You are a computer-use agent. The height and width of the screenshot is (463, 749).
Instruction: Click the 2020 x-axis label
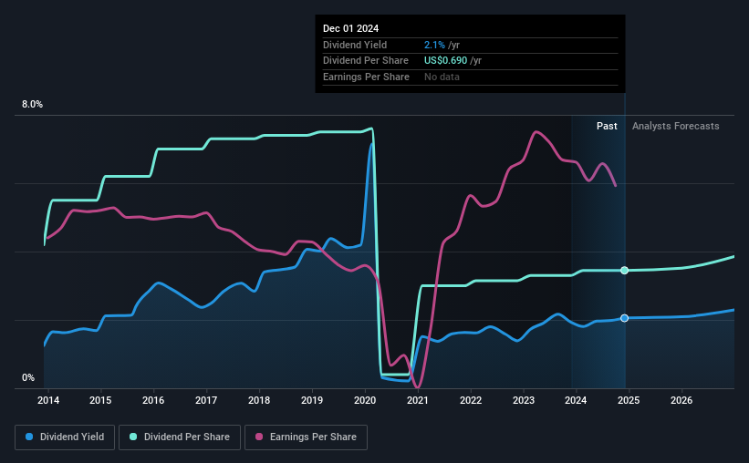tap(365, 400)
